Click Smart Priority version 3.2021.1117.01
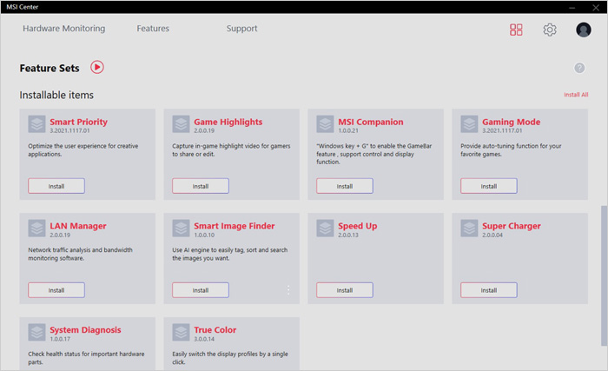 [x=69, y=131]
